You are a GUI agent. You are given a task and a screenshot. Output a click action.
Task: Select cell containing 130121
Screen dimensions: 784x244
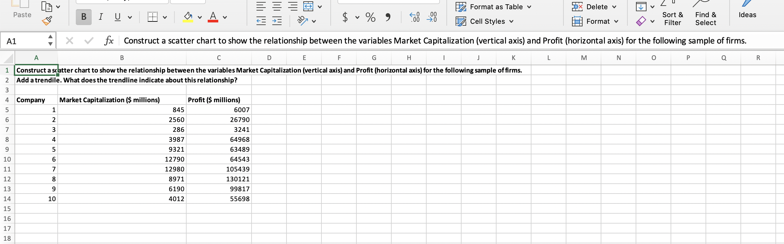[219, 179]
